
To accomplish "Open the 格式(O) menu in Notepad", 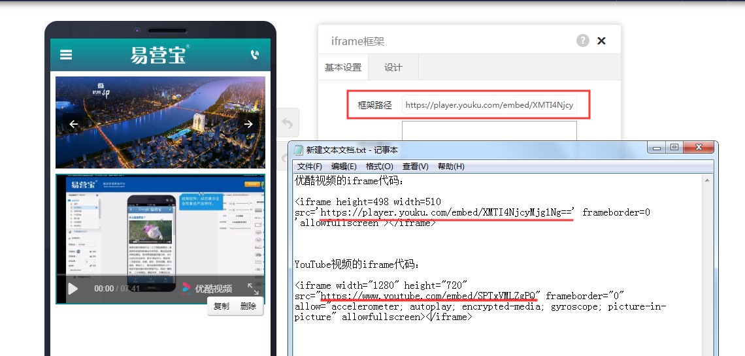I will pyautogui.click(x=379, y=167).
